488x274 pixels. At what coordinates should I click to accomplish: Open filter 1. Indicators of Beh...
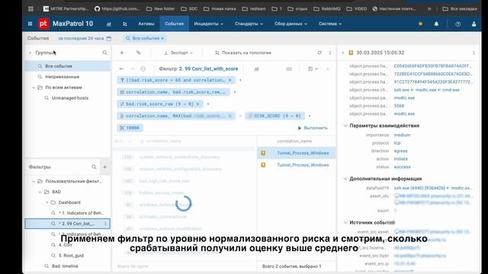81,213
